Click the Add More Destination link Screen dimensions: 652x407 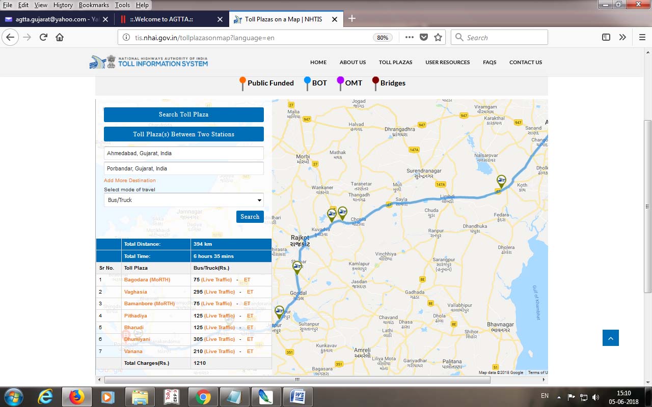click(130, 181)
